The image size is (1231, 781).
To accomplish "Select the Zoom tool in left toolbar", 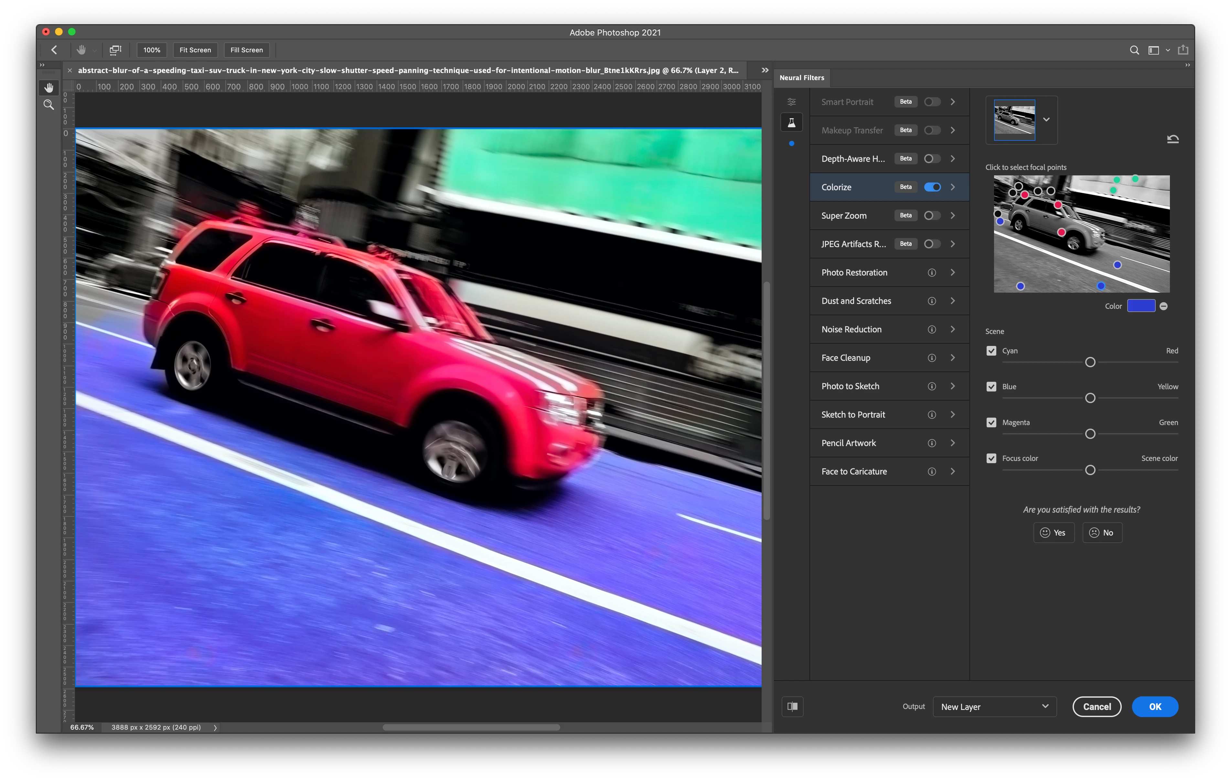I will click(48, 105).
